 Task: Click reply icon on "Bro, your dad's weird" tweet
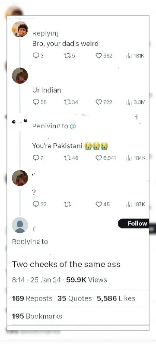tap(36, 56)
